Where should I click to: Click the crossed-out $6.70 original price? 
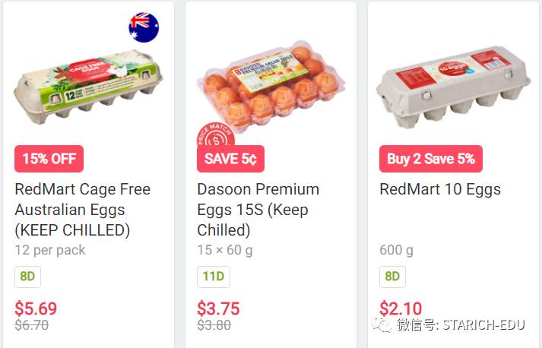32,325
